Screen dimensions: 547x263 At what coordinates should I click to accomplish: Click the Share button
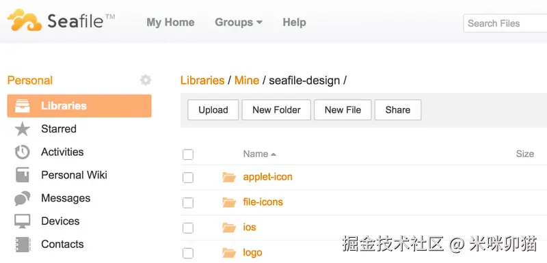tap(398, 110)
